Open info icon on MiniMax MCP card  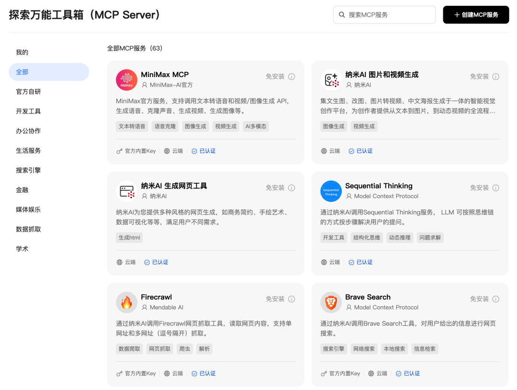292,77
